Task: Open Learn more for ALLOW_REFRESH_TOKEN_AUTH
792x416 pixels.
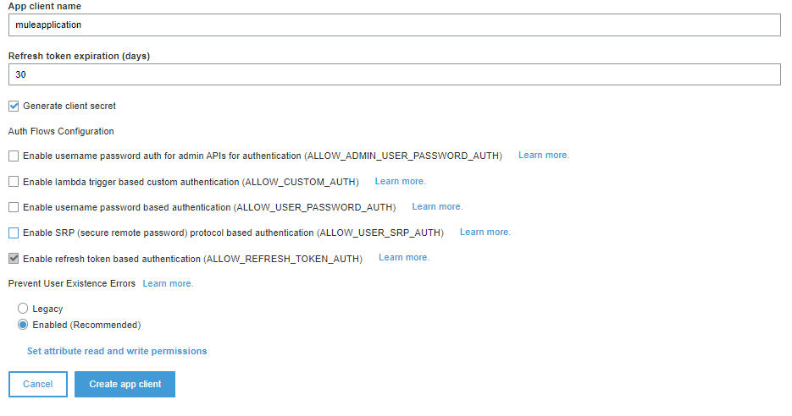Action: click(404, 257)
